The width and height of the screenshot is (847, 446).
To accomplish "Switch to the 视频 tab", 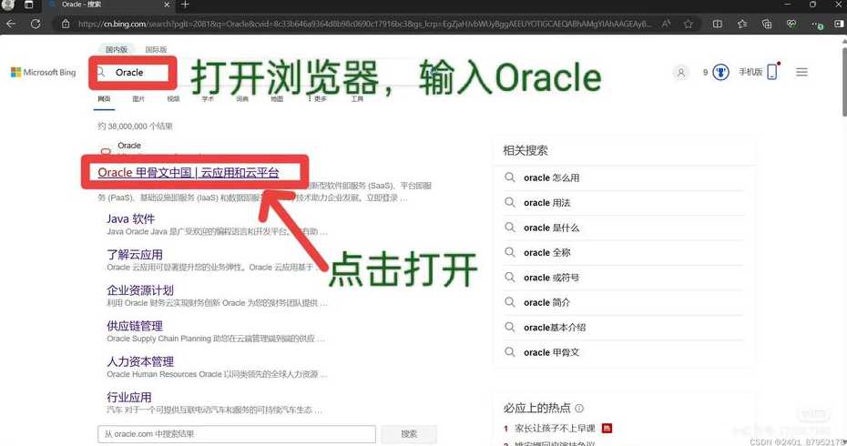I will [x=173, y=99].
